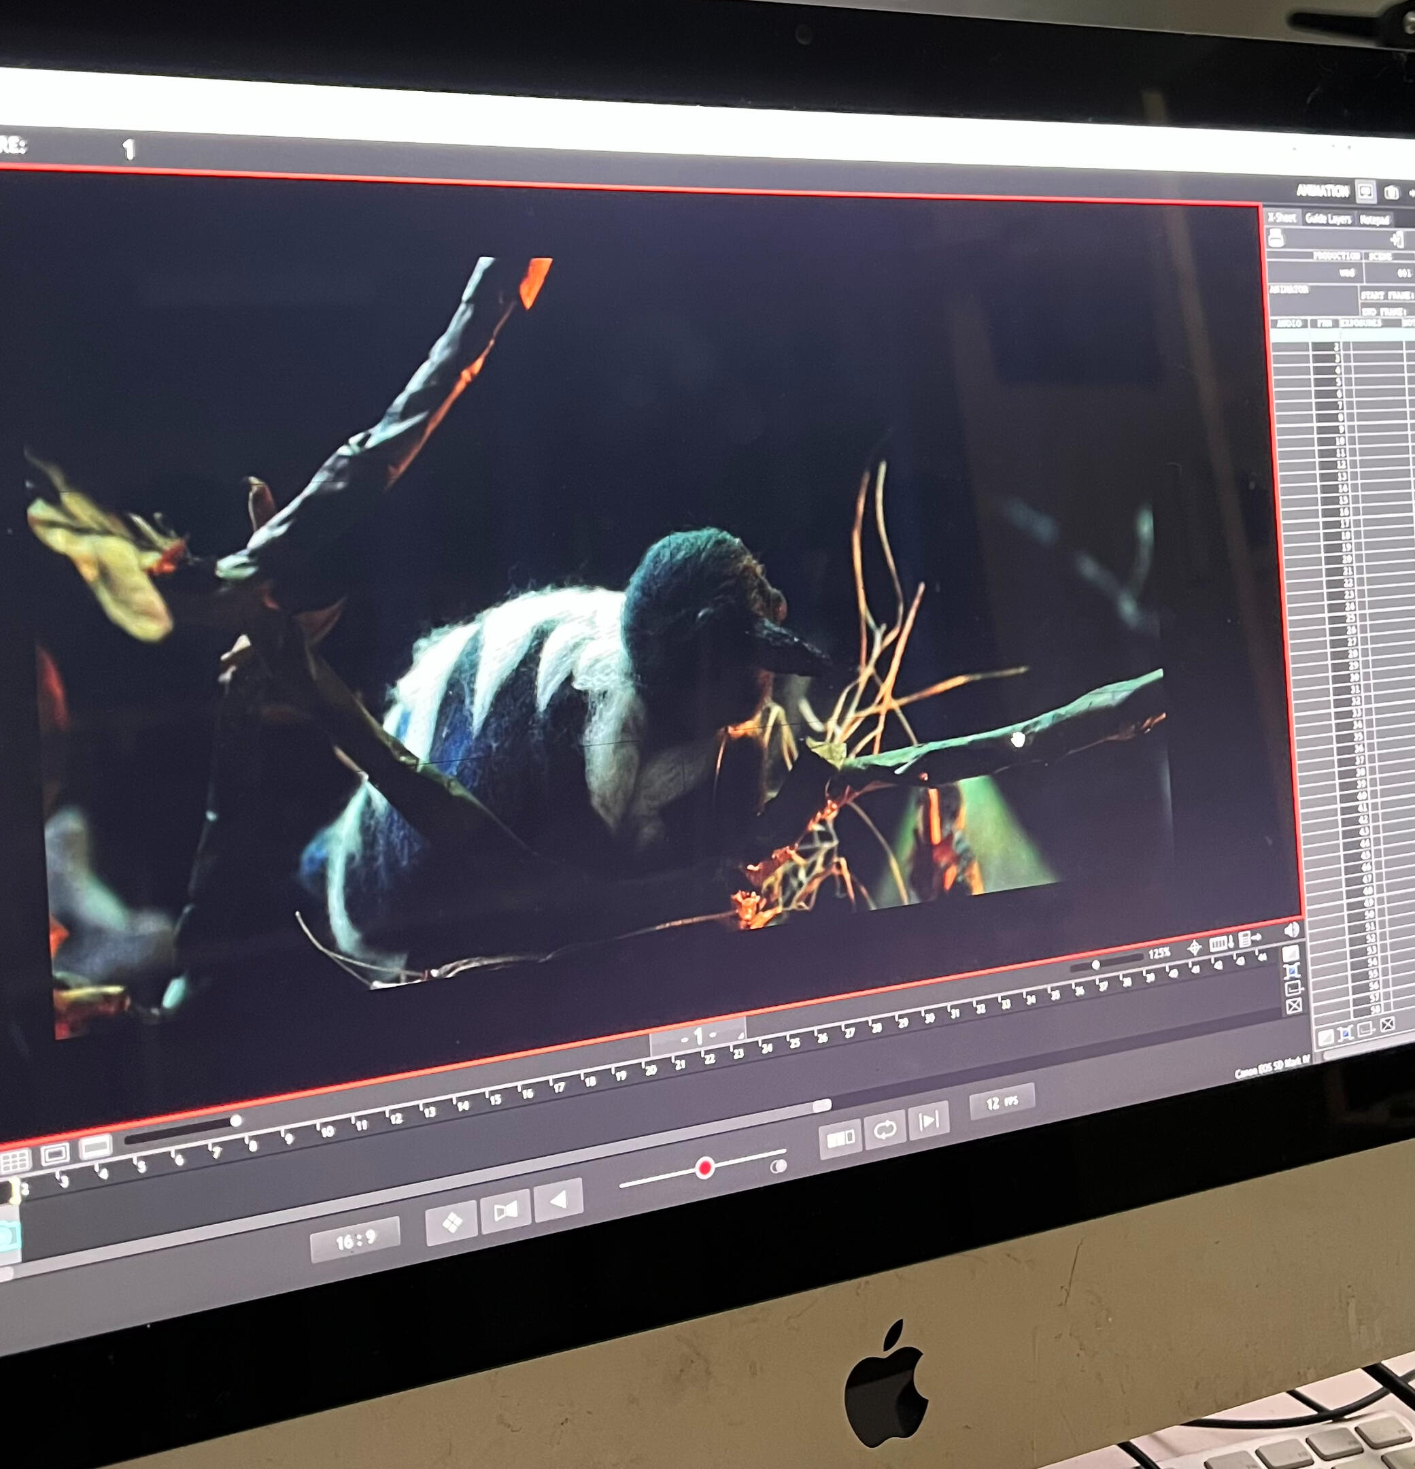Click the audio speaker icon
The height and width of the screenshot is (1469, 1415).
pyautogui.click(x=1292, y=930)
